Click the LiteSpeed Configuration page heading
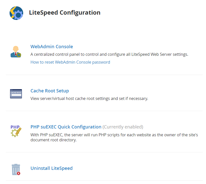Viewport: 206px width, 184px height. [x=65, y=13]
